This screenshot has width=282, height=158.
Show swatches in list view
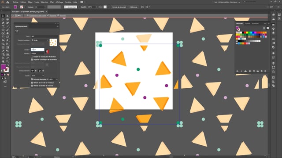[264, 28]
